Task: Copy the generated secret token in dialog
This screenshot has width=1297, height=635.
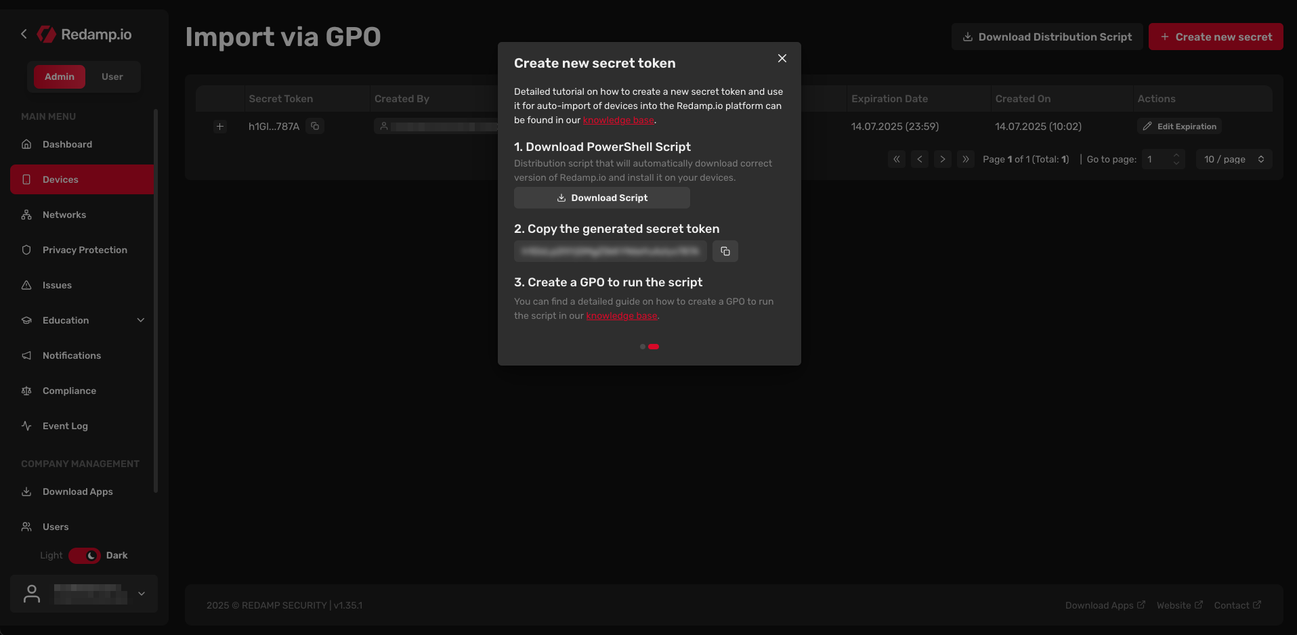Action: (x=725, y=251)
